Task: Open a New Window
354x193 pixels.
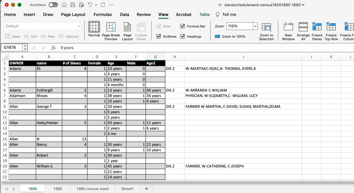Action: click(x=288, y=27)
